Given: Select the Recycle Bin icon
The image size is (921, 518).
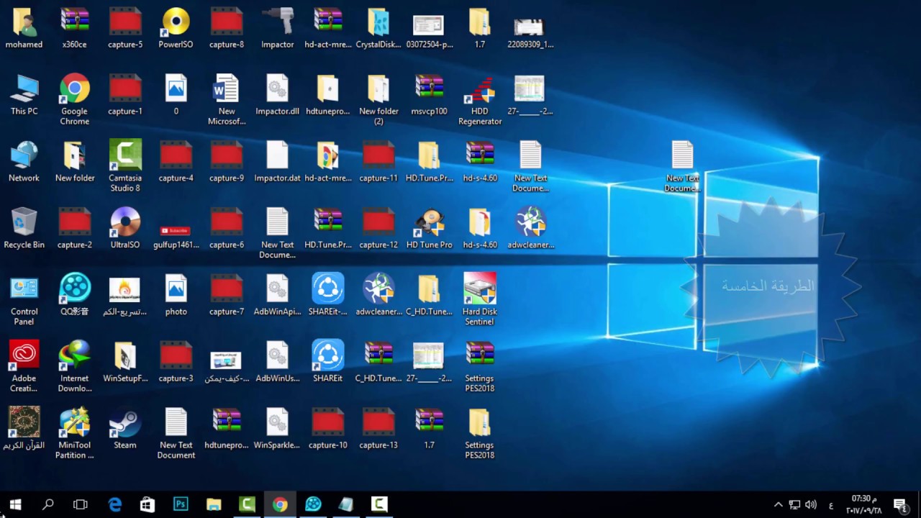Looking at the screenshot, I should 24,228.
